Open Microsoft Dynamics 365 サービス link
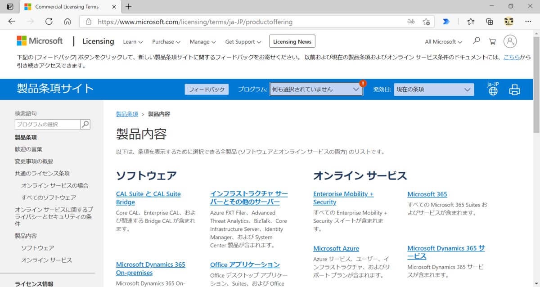Image resolution: width=540 pixels, height=287 pixels. [x=446, y=252]
